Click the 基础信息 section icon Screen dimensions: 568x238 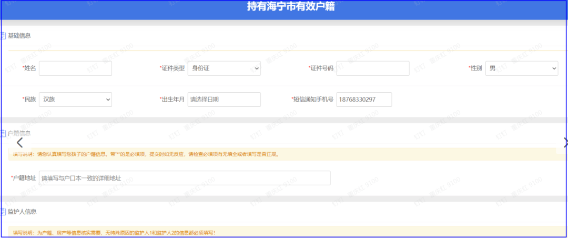click(x=3, y=36)
